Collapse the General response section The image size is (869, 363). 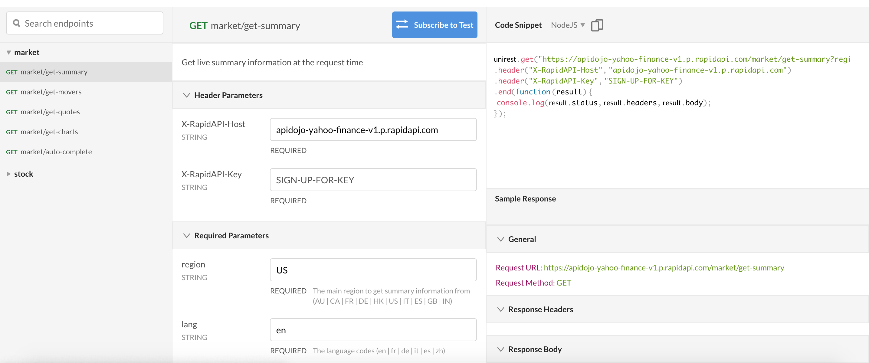(x=501, y=239)
